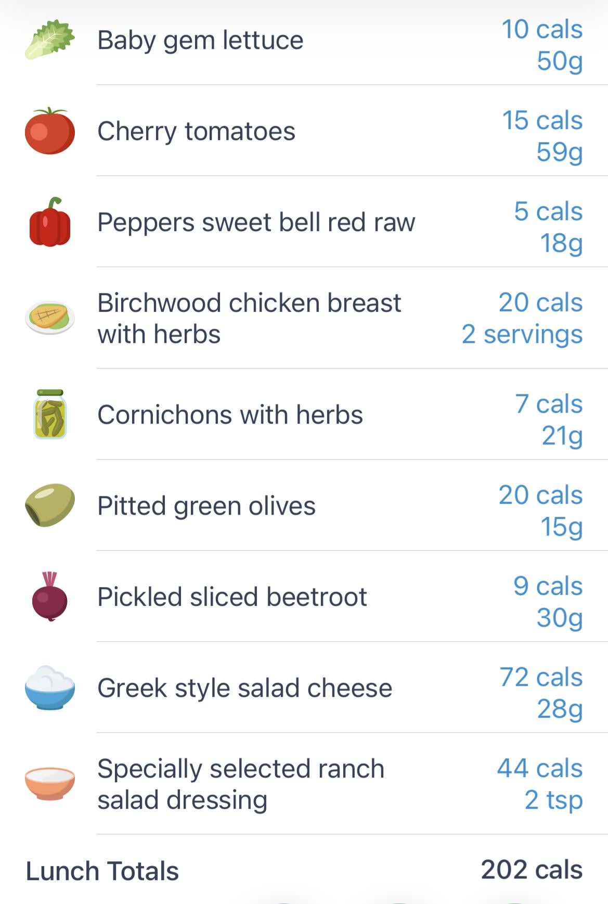Tap the red bell pepper icon
This screenshot has width=608, height=904.
(49, 222)
